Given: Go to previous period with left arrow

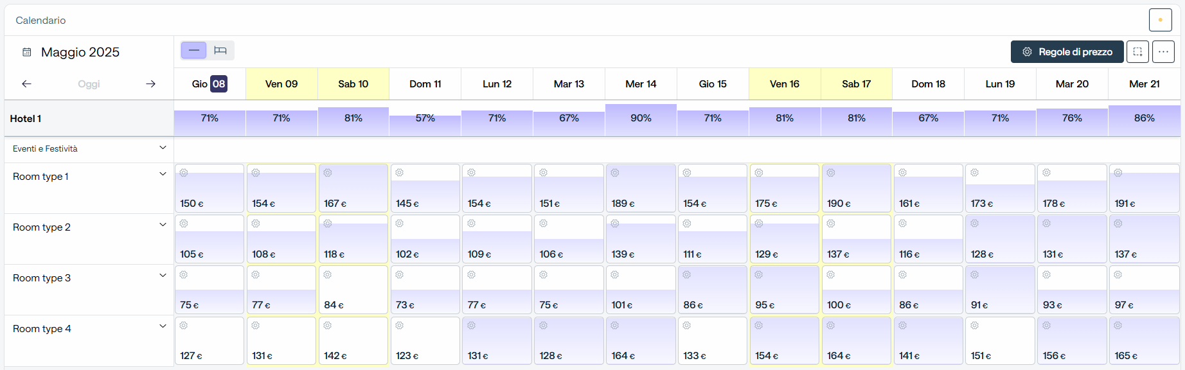Looking at the screenshot, I should click(26, 84).
